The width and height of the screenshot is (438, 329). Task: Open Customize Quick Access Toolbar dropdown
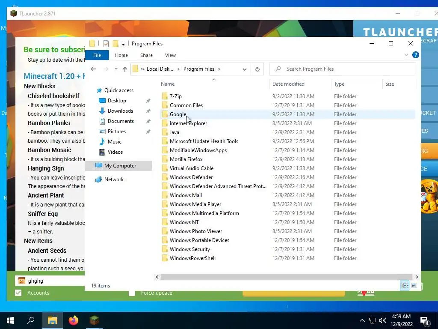[123, 44]
